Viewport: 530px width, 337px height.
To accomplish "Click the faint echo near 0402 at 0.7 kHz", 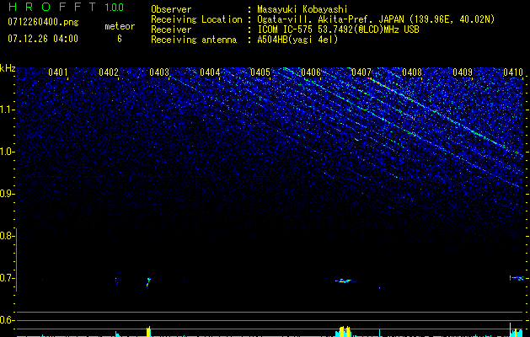I will tap(117, 280).
